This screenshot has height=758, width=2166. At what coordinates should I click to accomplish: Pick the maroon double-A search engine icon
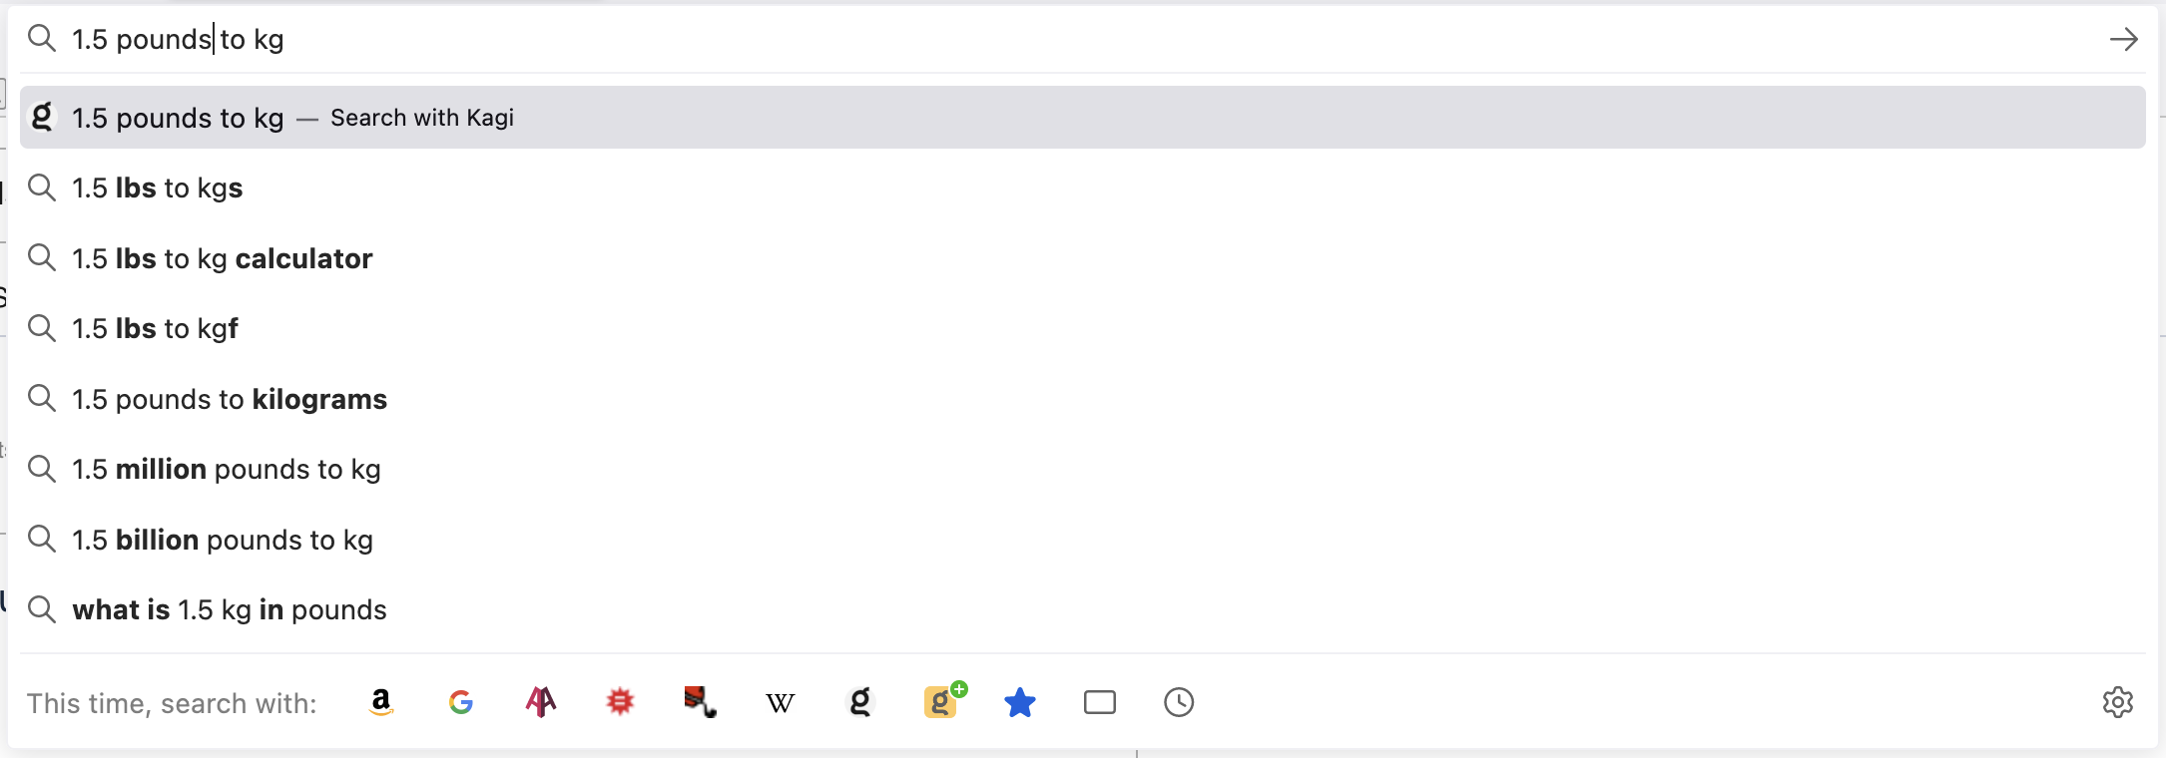point(540,702)
